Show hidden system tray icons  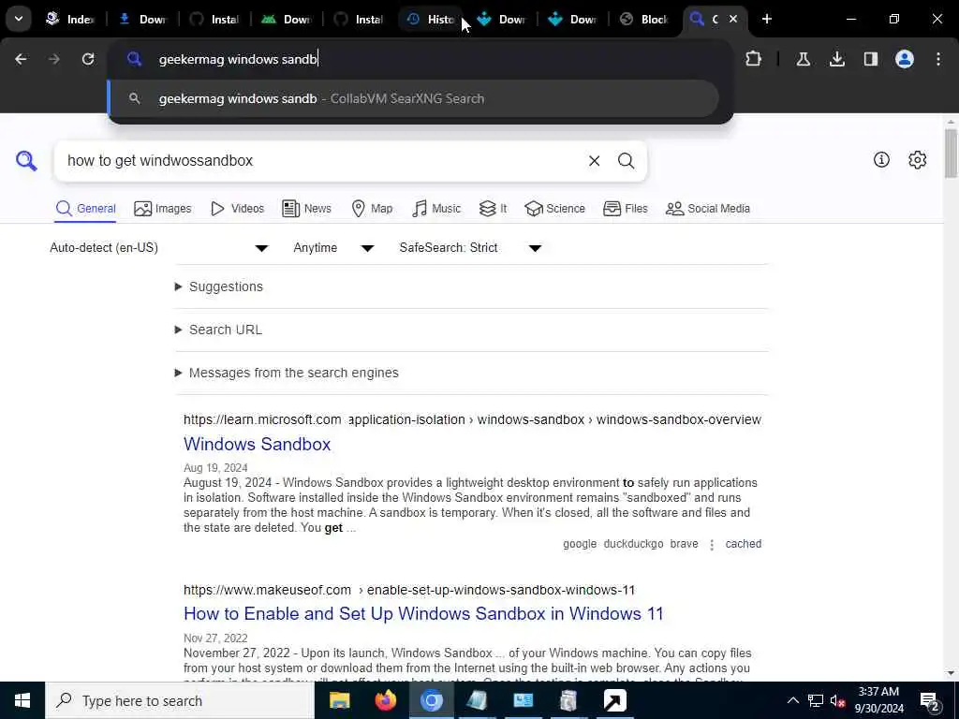pyautogui.click(x=792, y=700)
